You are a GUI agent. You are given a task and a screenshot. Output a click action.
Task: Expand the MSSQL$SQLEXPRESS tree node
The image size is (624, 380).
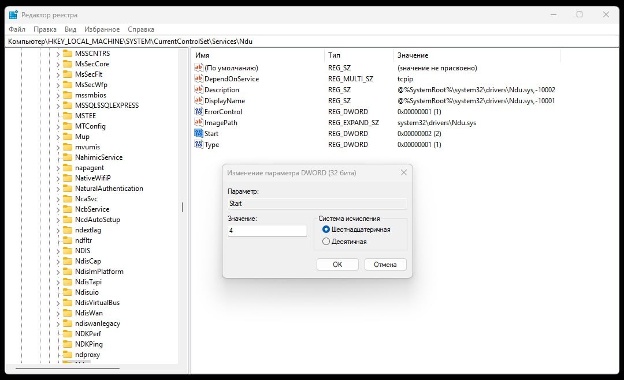(58, 106)
